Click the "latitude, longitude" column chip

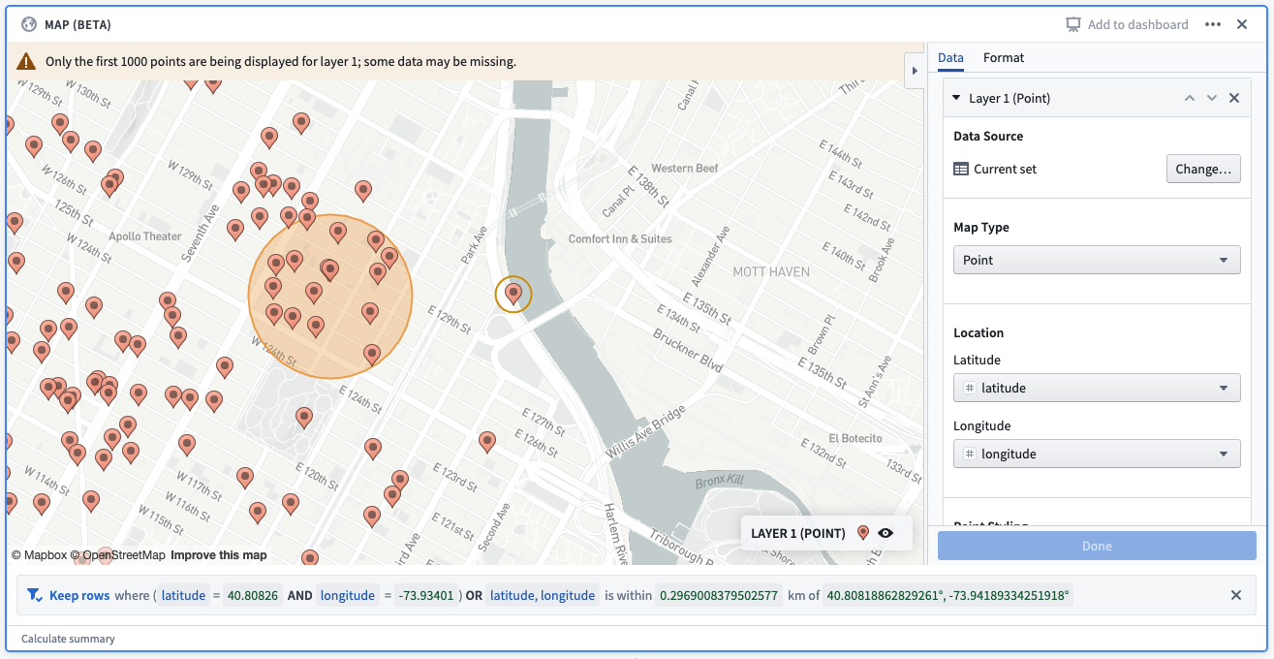[543, 595]
